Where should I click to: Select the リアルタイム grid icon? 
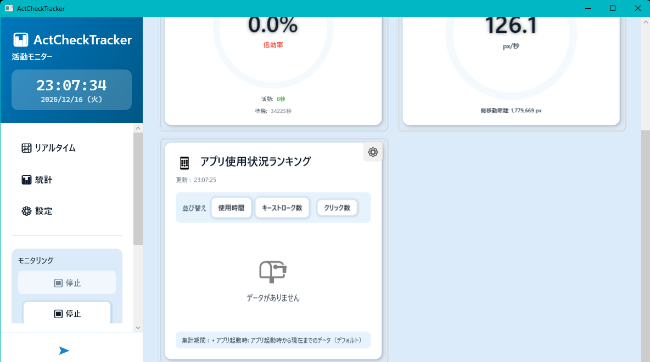click(26, 148)
